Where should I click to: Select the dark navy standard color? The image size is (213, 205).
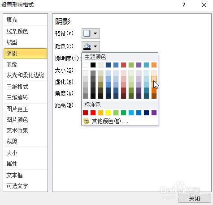click(146, 113)
